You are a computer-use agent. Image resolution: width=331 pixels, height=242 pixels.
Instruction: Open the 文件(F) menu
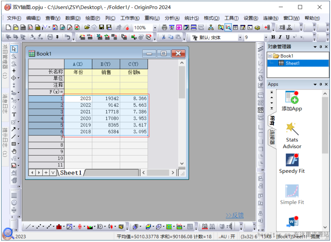(x=14, y=18)
